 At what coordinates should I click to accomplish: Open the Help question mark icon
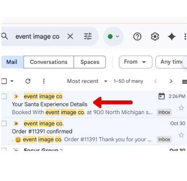click(x=137, y=36)
